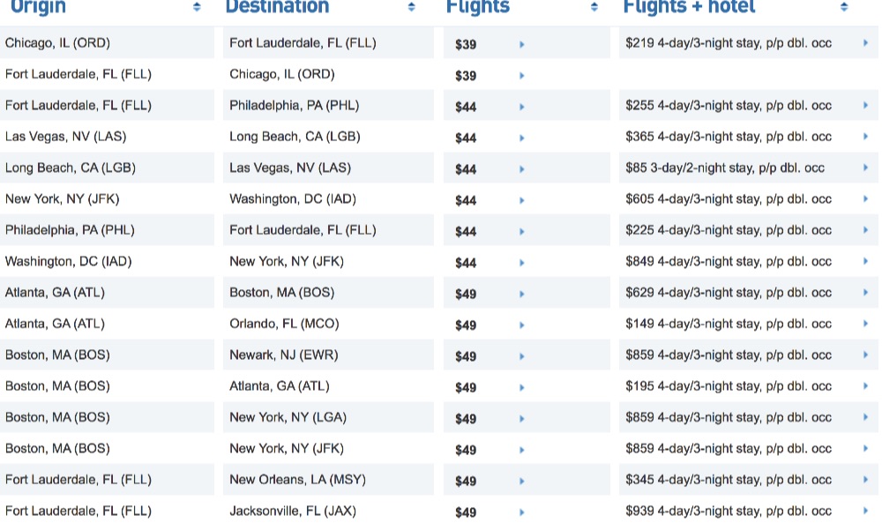Sort by Flights price arrows
The width and height of the screenshot is (882, 523).
tap(594, 7)
